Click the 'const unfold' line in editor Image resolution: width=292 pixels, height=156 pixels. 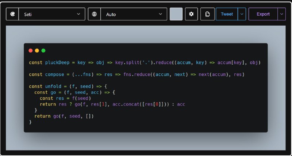pyautogui.click(x=67, y=87)
